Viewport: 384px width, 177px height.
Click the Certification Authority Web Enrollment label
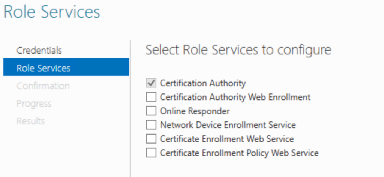[x=235, y=97]
